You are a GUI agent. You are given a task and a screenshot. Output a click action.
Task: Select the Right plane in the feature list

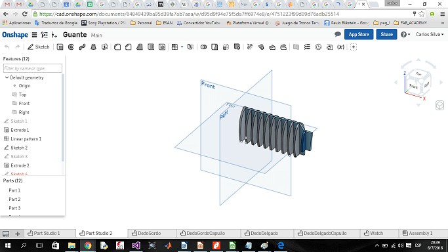tap(24, 112)
